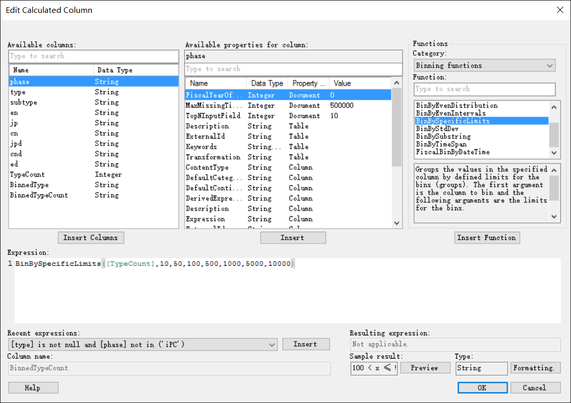Image resolution: width=571 pixels, height=403 pixels.
Task: Open the Category dropdown showing Binning functions
Action: tap(484, 66)
